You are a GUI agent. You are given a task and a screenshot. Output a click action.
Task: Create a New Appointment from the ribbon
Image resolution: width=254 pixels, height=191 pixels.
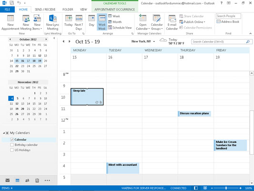coord(10,22)
